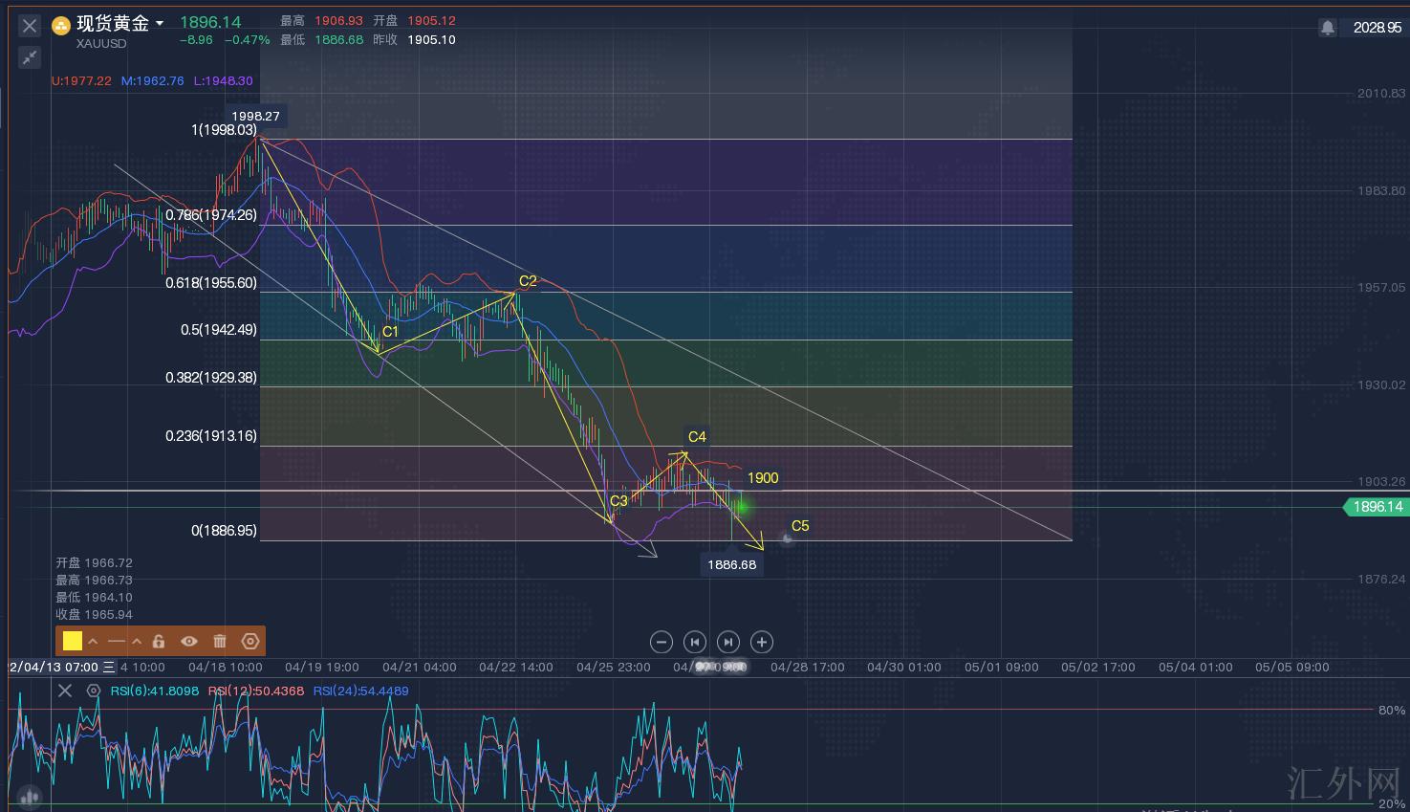
Task: Delete the drawing with trash icon
Action: tap(220, 641)
